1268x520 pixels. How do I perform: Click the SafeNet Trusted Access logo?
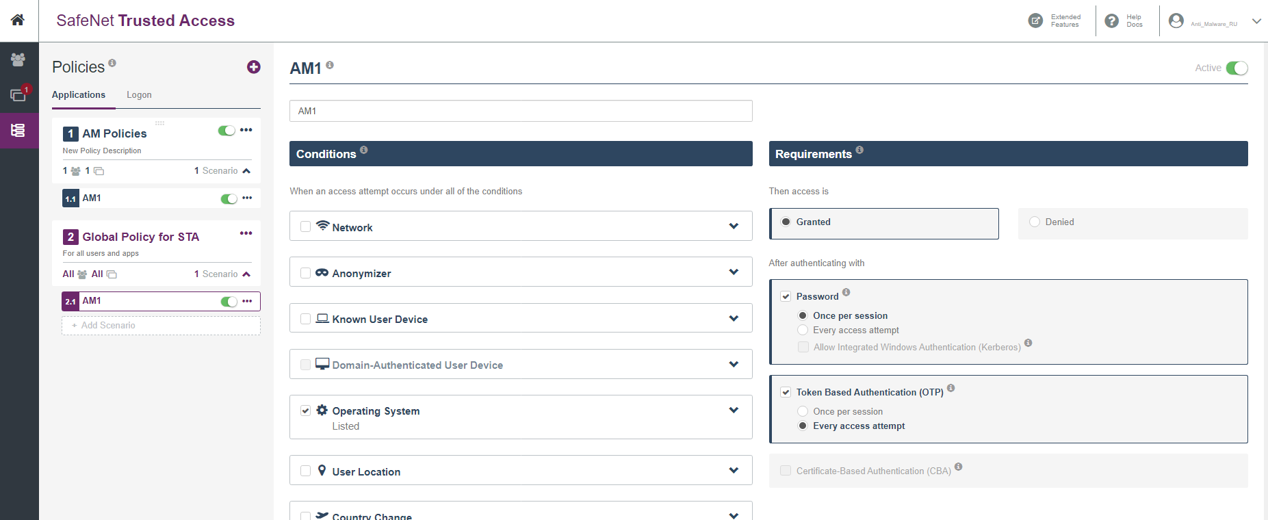pos(145,21)
